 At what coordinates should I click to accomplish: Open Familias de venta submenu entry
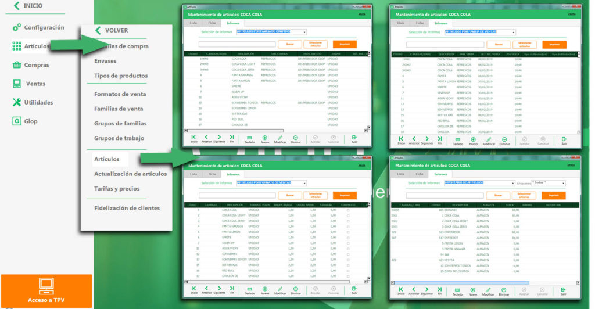click(x=119, y=109)
